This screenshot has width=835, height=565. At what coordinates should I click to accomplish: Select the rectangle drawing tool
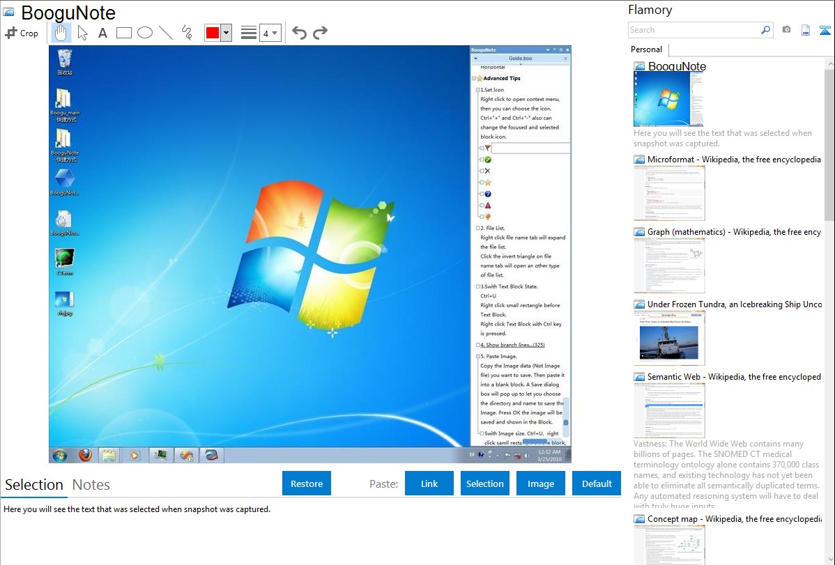click(x=123, y=33)
